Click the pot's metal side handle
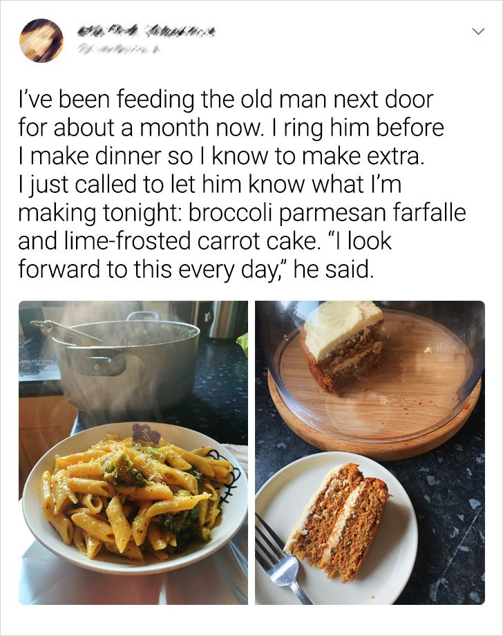Viewport: 503px width, 636px height. (x=95, y=361)
